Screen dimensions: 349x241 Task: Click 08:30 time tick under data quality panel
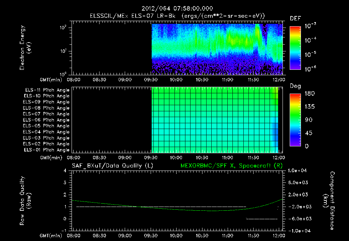point(99,236)
